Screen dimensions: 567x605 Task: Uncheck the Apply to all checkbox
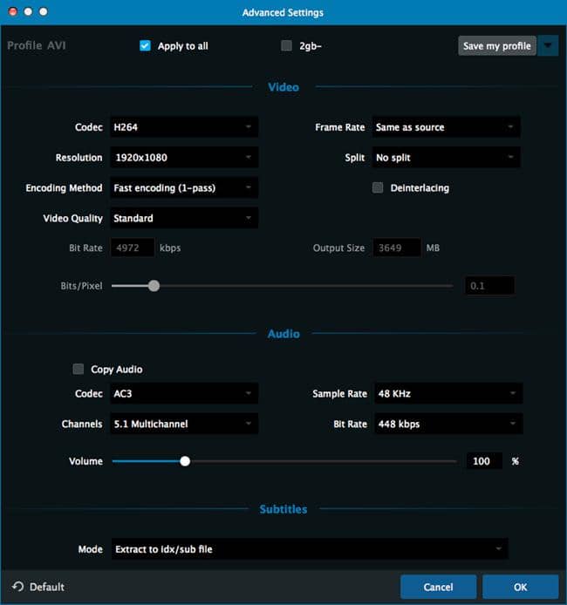[146, 46]
